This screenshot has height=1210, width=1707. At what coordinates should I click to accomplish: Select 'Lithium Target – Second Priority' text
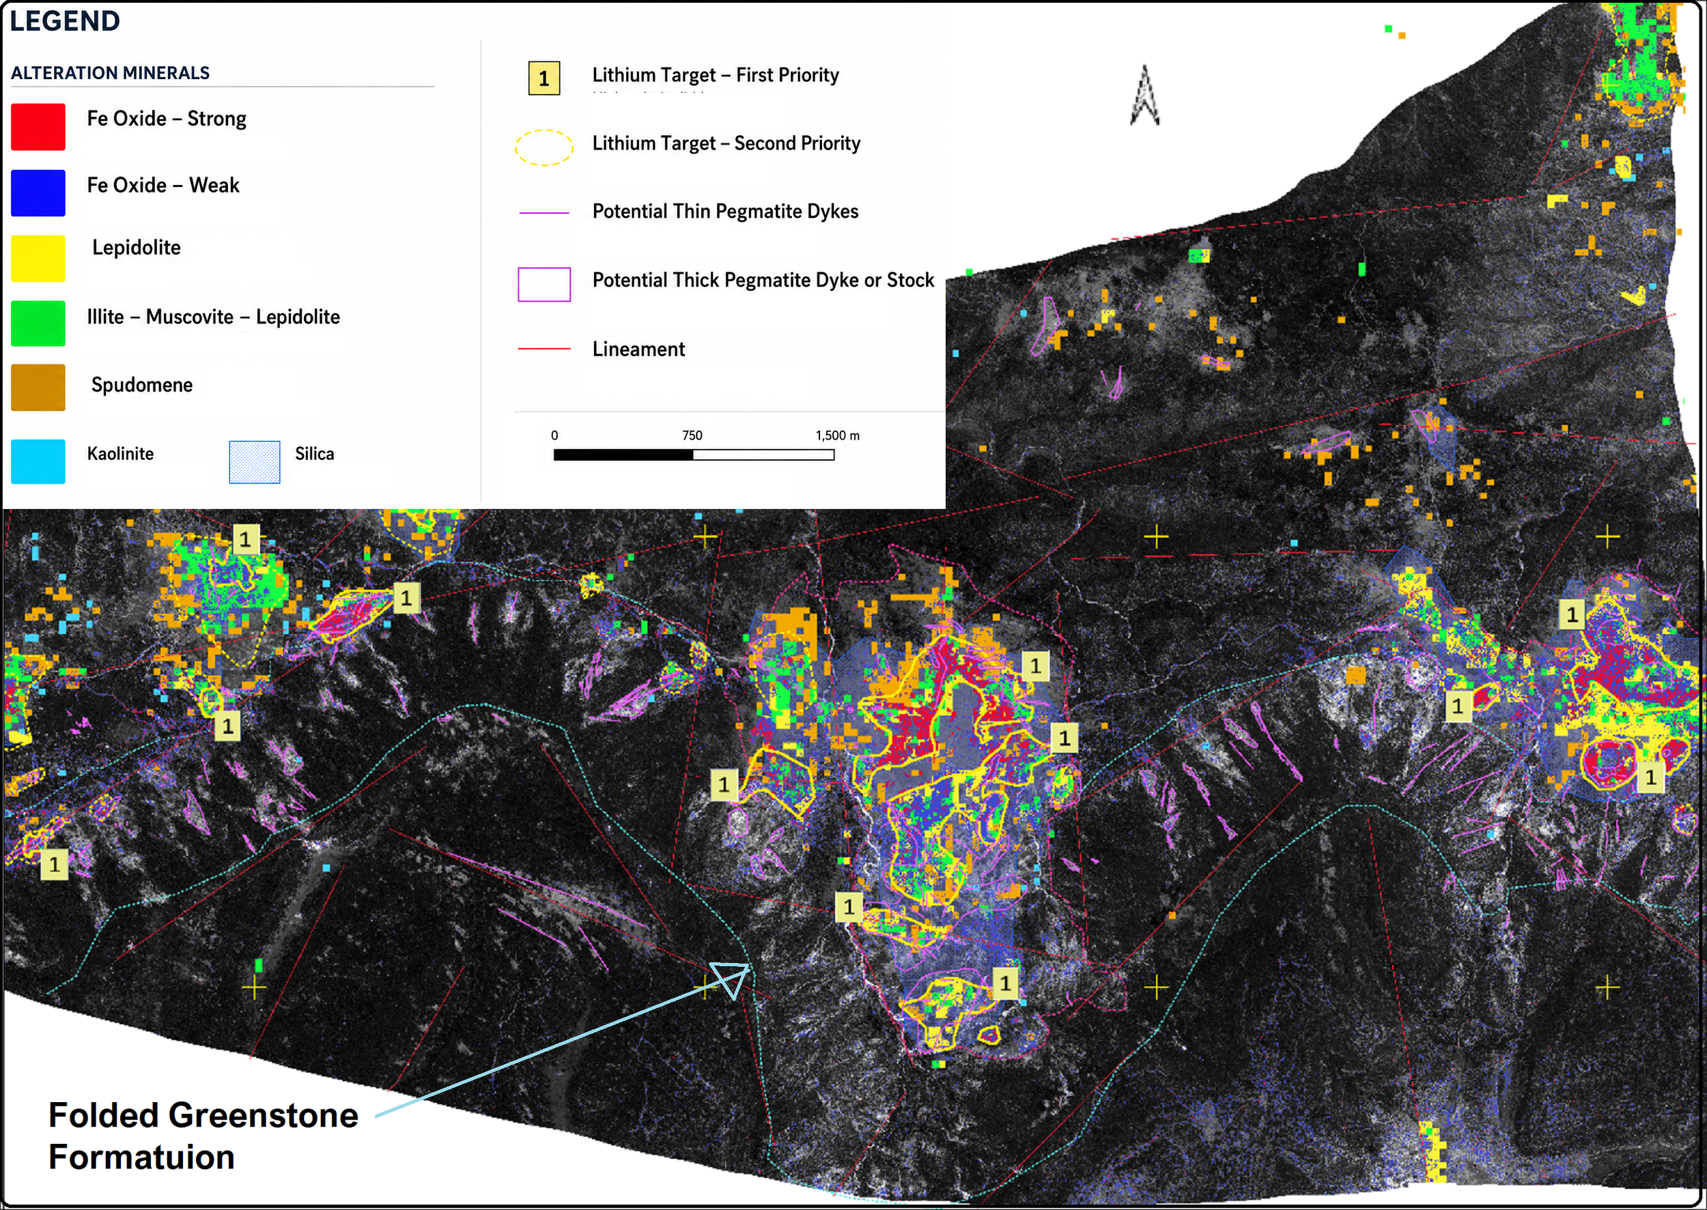726,143
